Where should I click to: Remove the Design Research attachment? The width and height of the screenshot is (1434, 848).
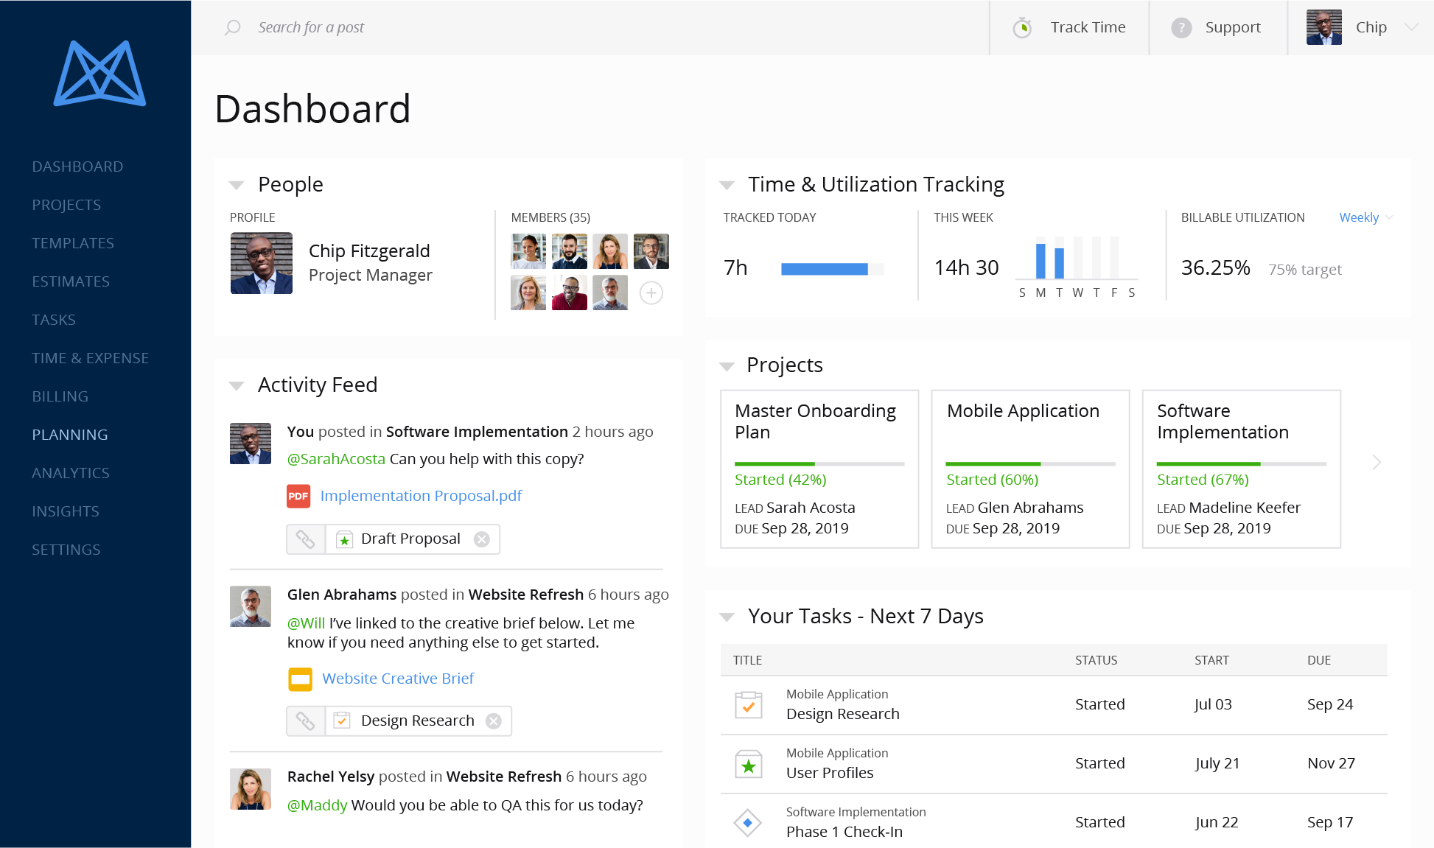[494, 721]
